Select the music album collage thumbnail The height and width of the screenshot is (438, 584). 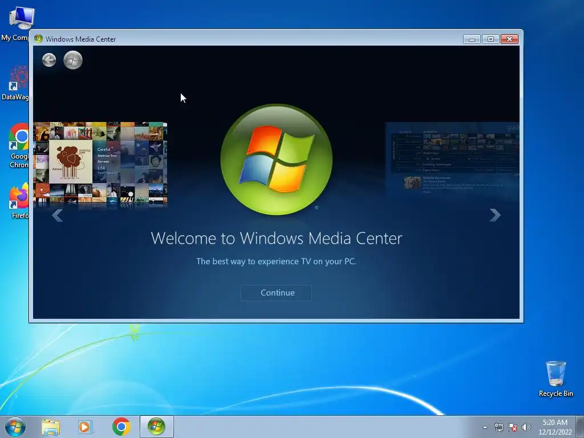point(100,164)
